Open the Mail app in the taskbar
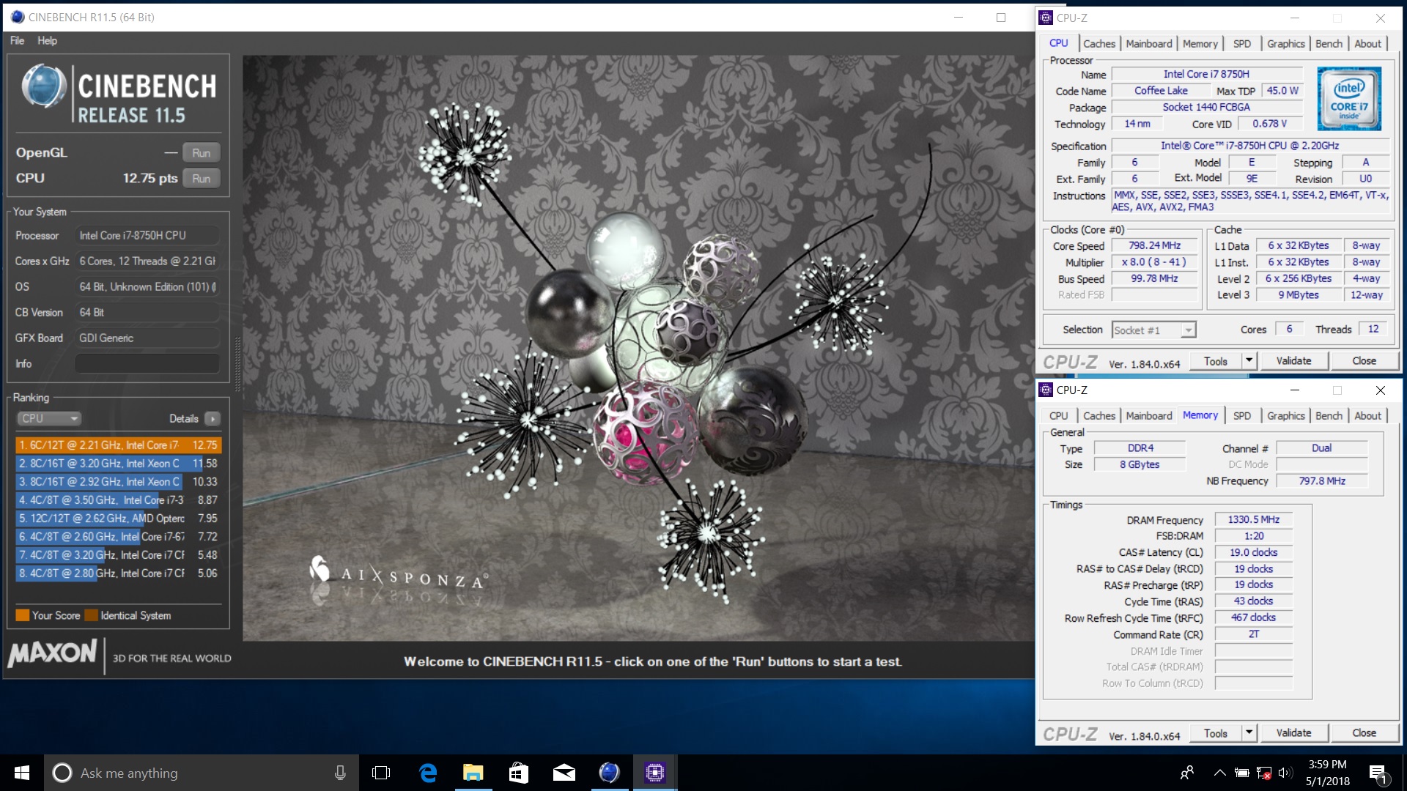Image resolution: width=1407 pixels, height=791 pixels. coord(564,773)
